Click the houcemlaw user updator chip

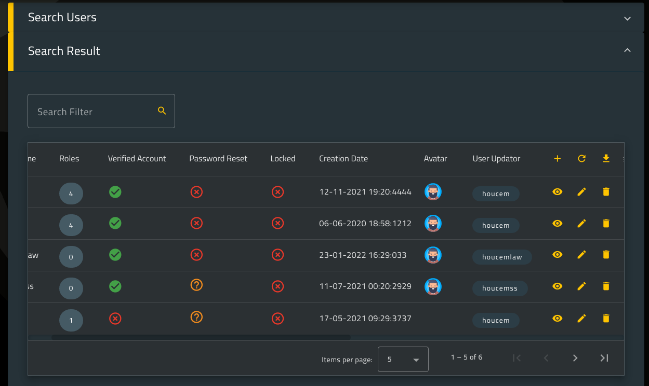502,257
